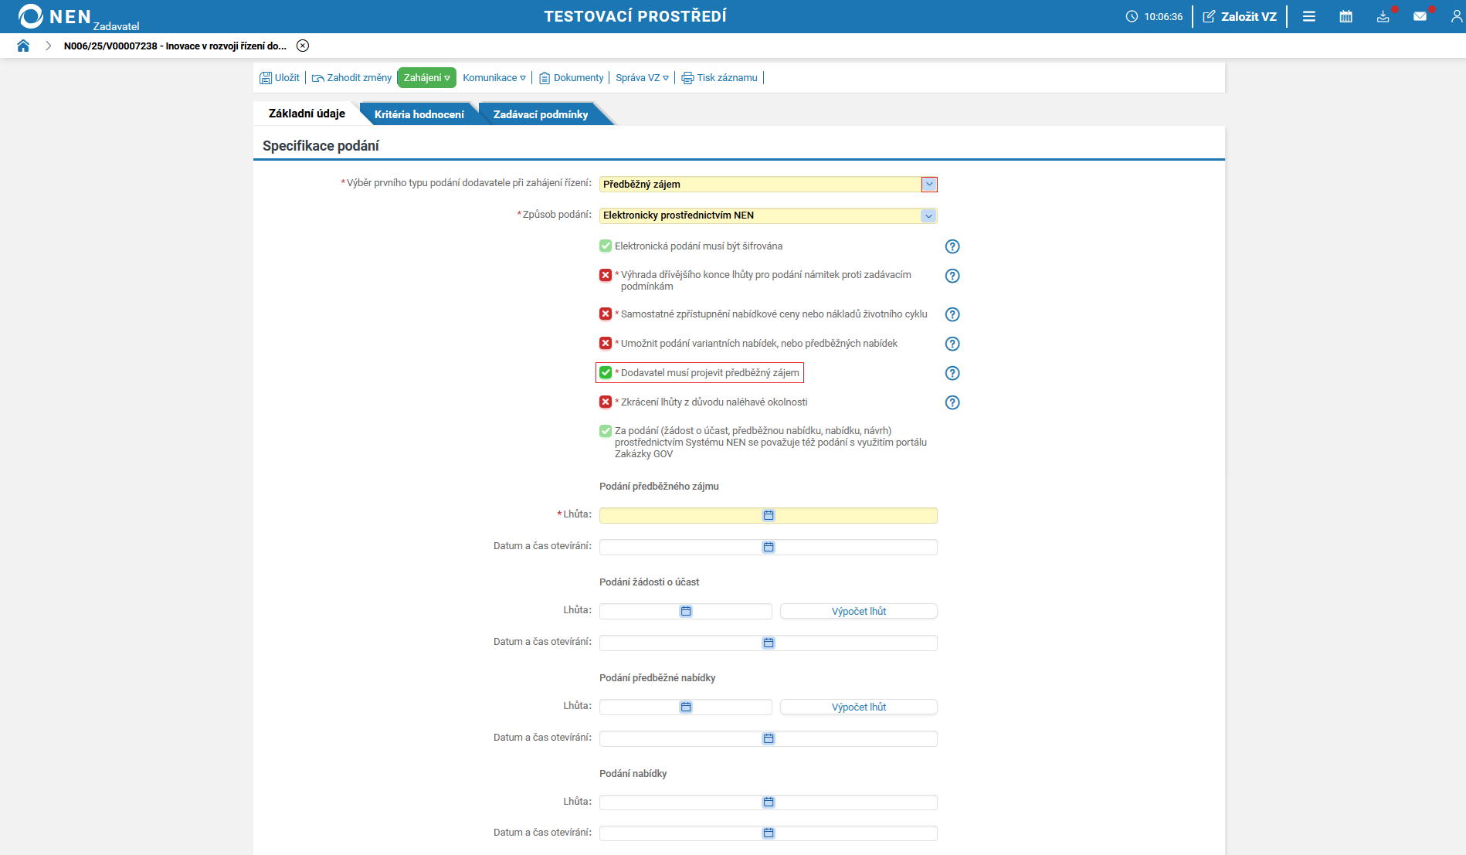Toggle Dodavatel musí projevit předběžný zájem checkbox
This screenshot has height=855, width=1466.
(606, 372)
